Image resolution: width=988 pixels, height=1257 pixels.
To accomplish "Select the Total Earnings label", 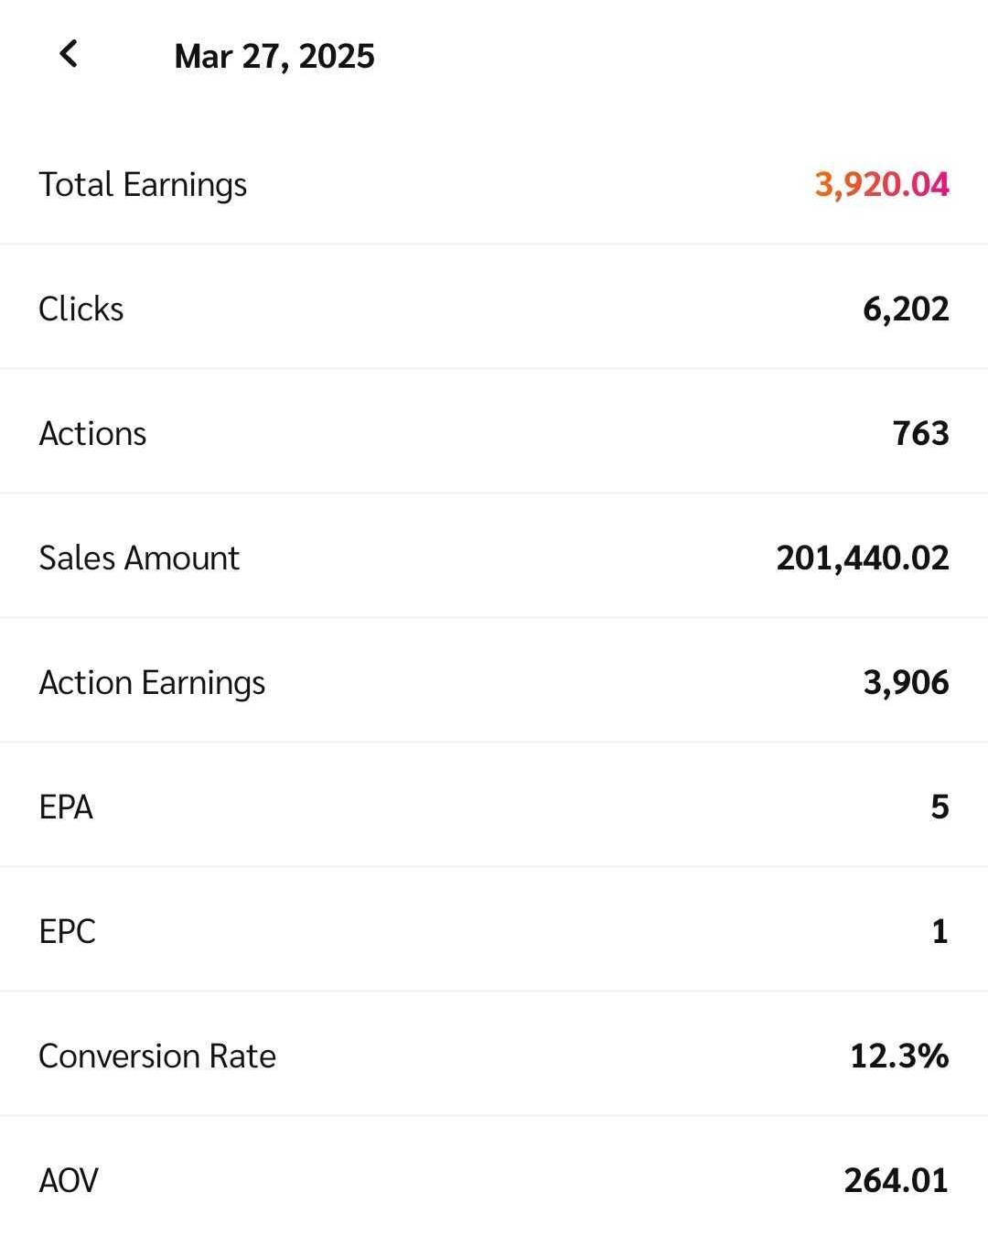I will pyautogui.click(x=143, y=185).
